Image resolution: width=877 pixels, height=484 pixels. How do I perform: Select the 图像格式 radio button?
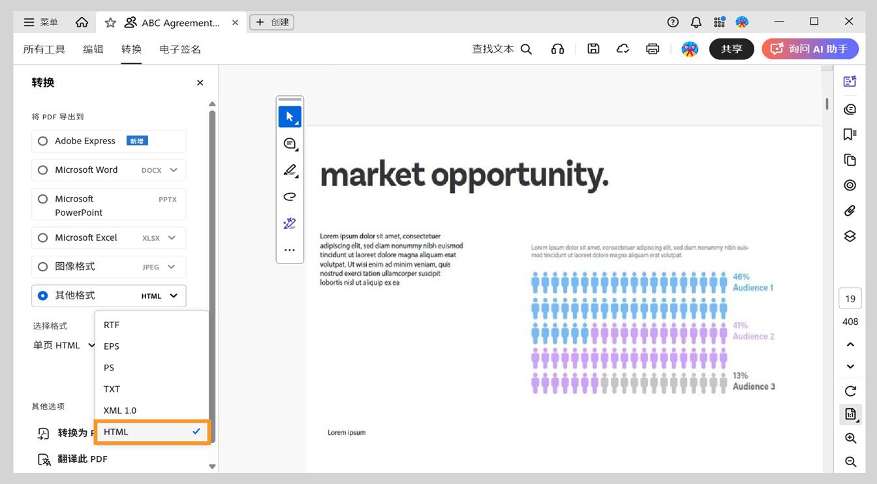[43, 266]
